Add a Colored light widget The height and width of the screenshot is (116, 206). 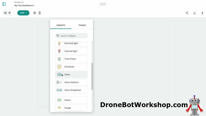tap(71, 51)
